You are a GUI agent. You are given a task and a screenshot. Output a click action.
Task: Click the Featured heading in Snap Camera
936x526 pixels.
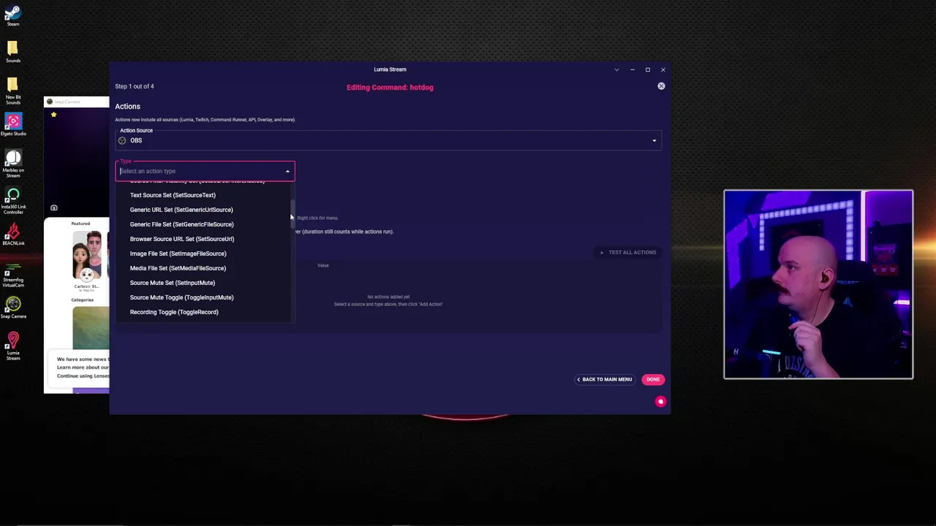(80, 224)
